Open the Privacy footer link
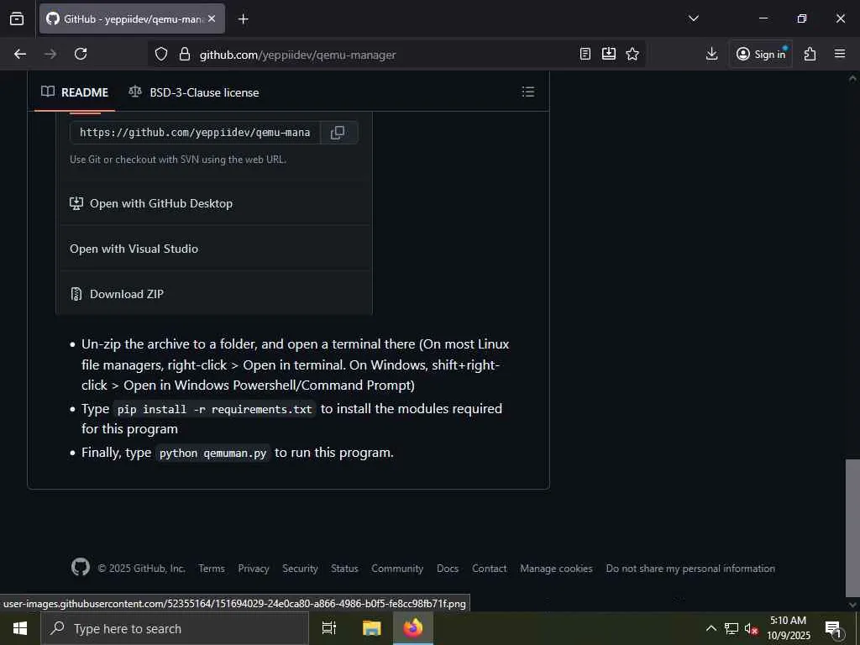The image size is (860, 645). 254,569
